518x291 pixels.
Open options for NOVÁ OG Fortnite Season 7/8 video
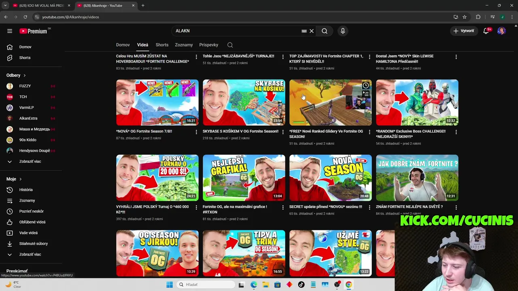196,132
